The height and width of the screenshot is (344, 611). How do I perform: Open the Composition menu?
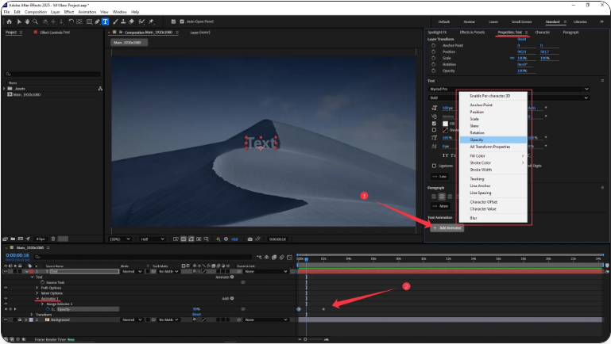(x=37, y=12)
